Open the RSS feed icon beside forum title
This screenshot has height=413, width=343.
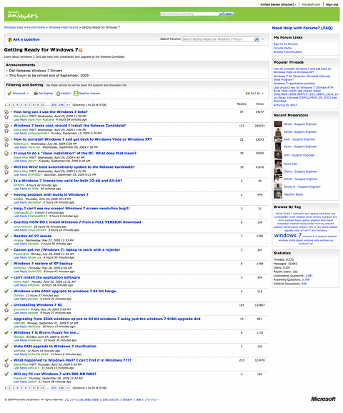pyautogui.click(x=81, y=50)
